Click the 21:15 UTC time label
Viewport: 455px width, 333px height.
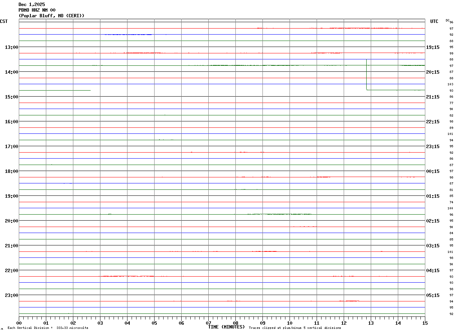pyautogui.click(x=433, y=97)
